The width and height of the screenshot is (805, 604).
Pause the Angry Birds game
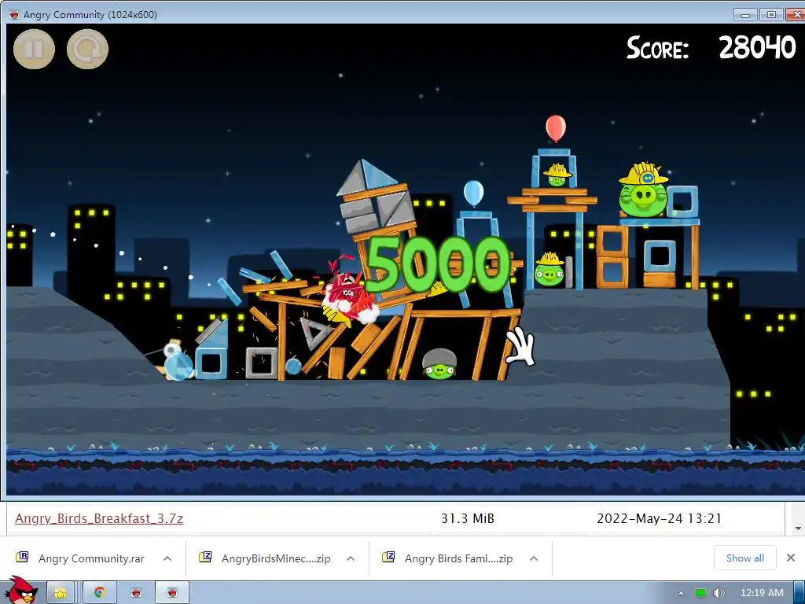coord(34,50)
